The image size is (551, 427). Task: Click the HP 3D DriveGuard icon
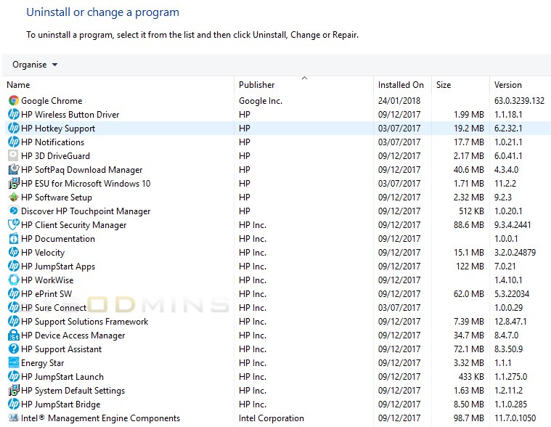pyautogui.click(x=13, y=155)
